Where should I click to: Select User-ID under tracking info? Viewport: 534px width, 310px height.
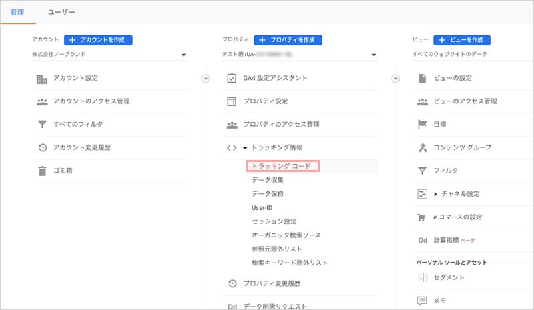click(262, 208)
